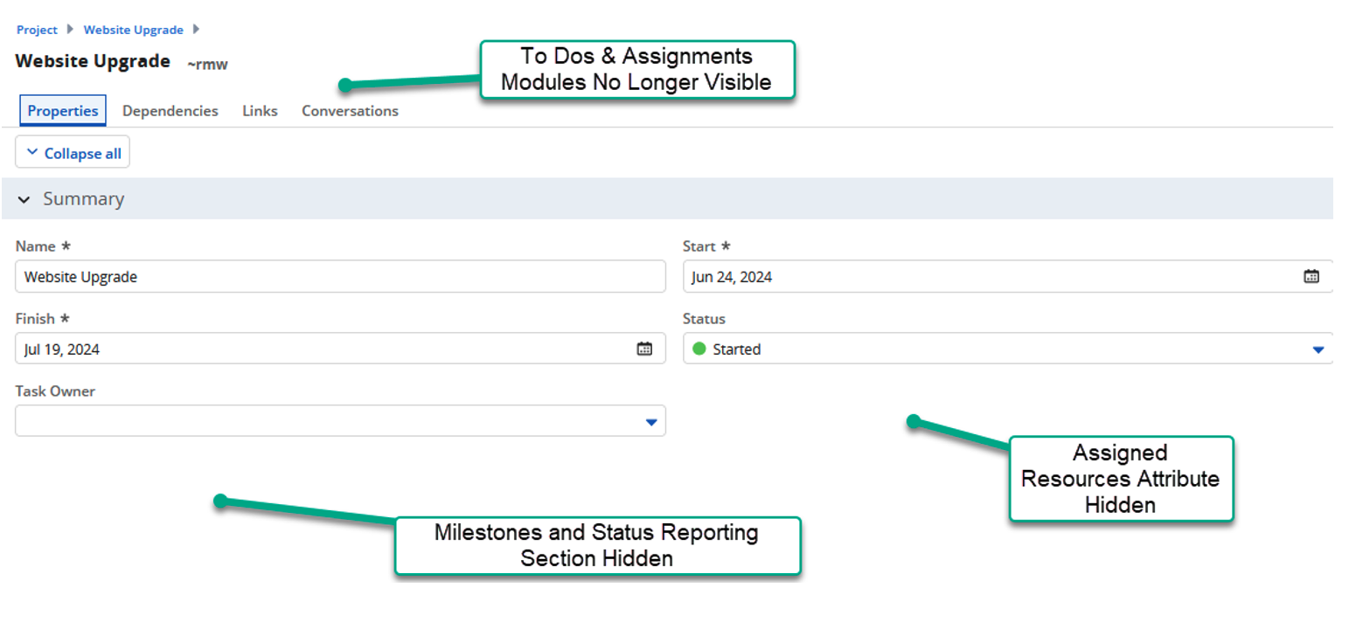
Task: Click the Finish date field showing Jul 19, 2024
Action: (x=341, y=349)
